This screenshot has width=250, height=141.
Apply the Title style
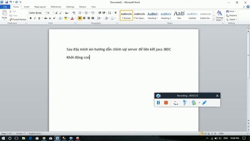(179, 16)
